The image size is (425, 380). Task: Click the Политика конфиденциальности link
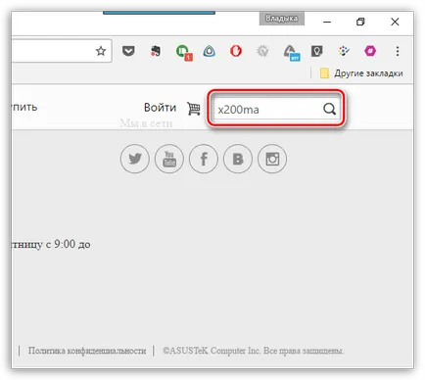coord(87,351)
